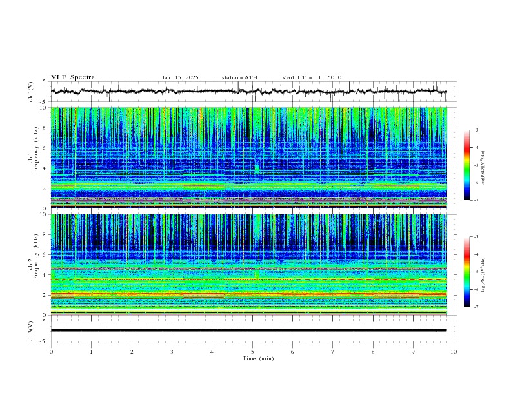Viewport: 511px width, 395px height.
Task: Click the "station=ATH" header label
Action: coord(239,77)
